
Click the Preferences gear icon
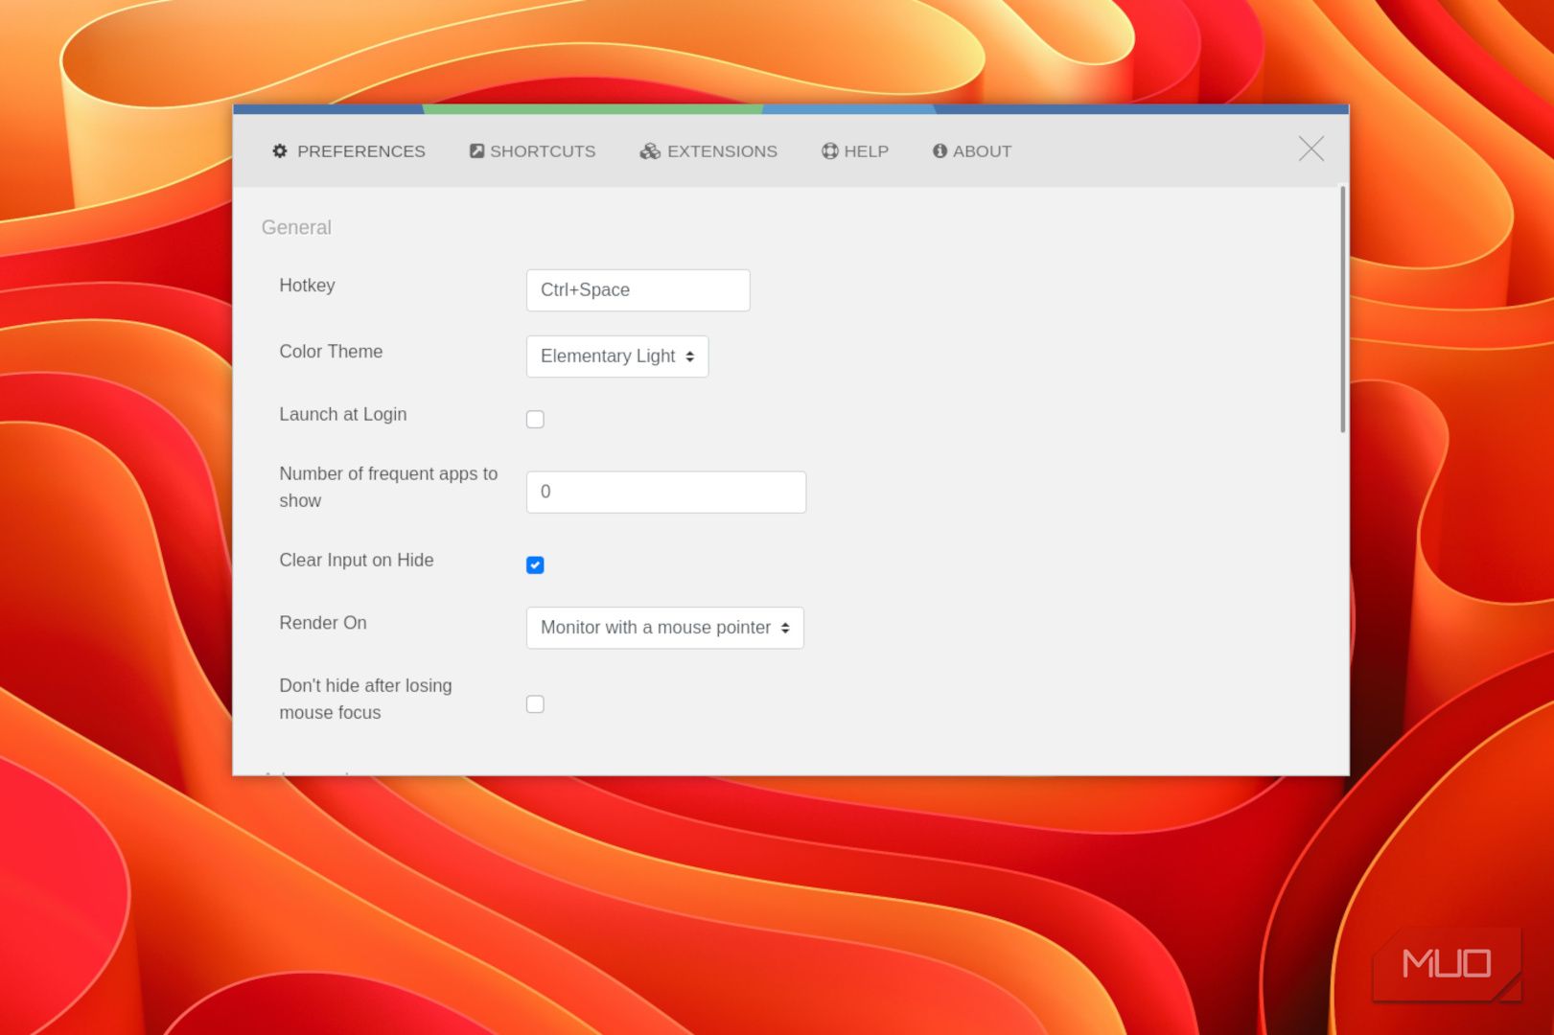pyautogui.click(x=280, y=151)
